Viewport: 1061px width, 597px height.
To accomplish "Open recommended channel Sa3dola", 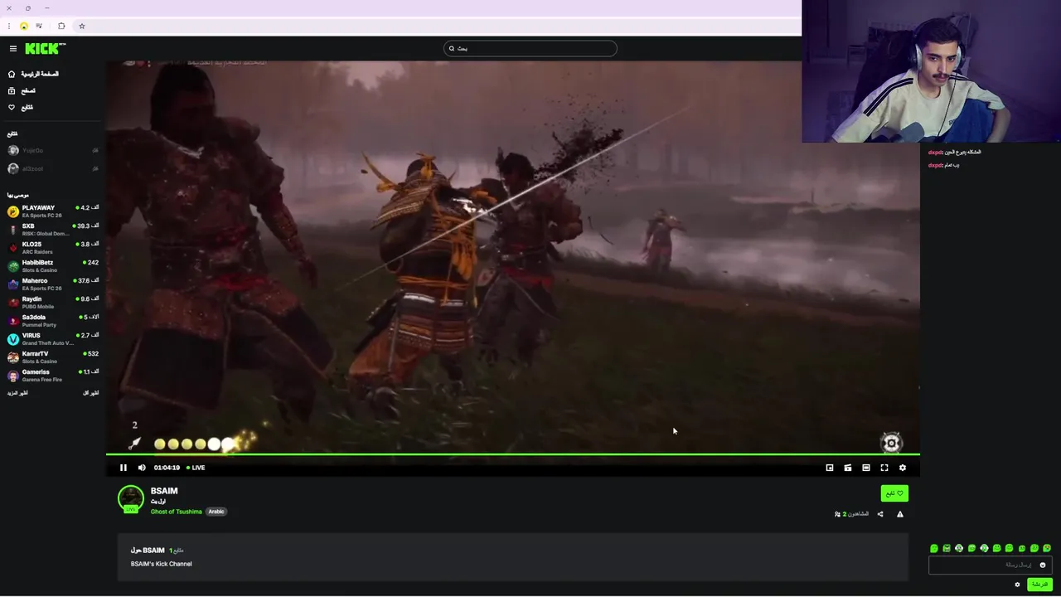I will click(x=53, y=321).
